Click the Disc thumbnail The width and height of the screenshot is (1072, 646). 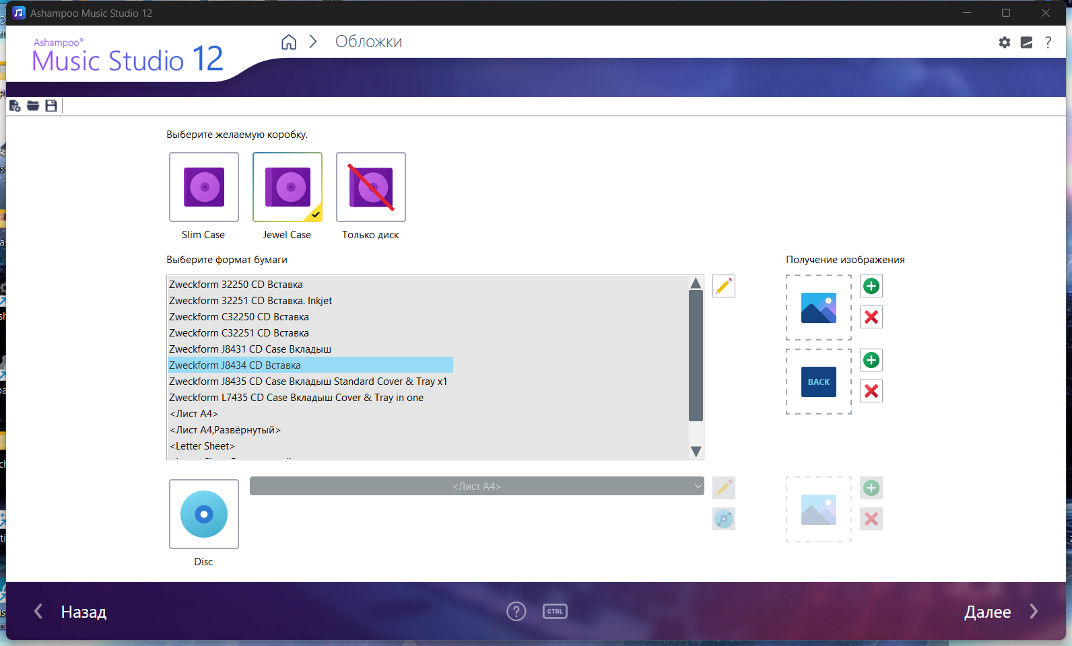[204, 514]
